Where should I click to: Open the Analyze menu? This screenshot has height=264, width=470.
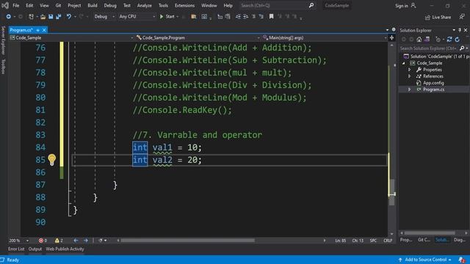[144, 5]
